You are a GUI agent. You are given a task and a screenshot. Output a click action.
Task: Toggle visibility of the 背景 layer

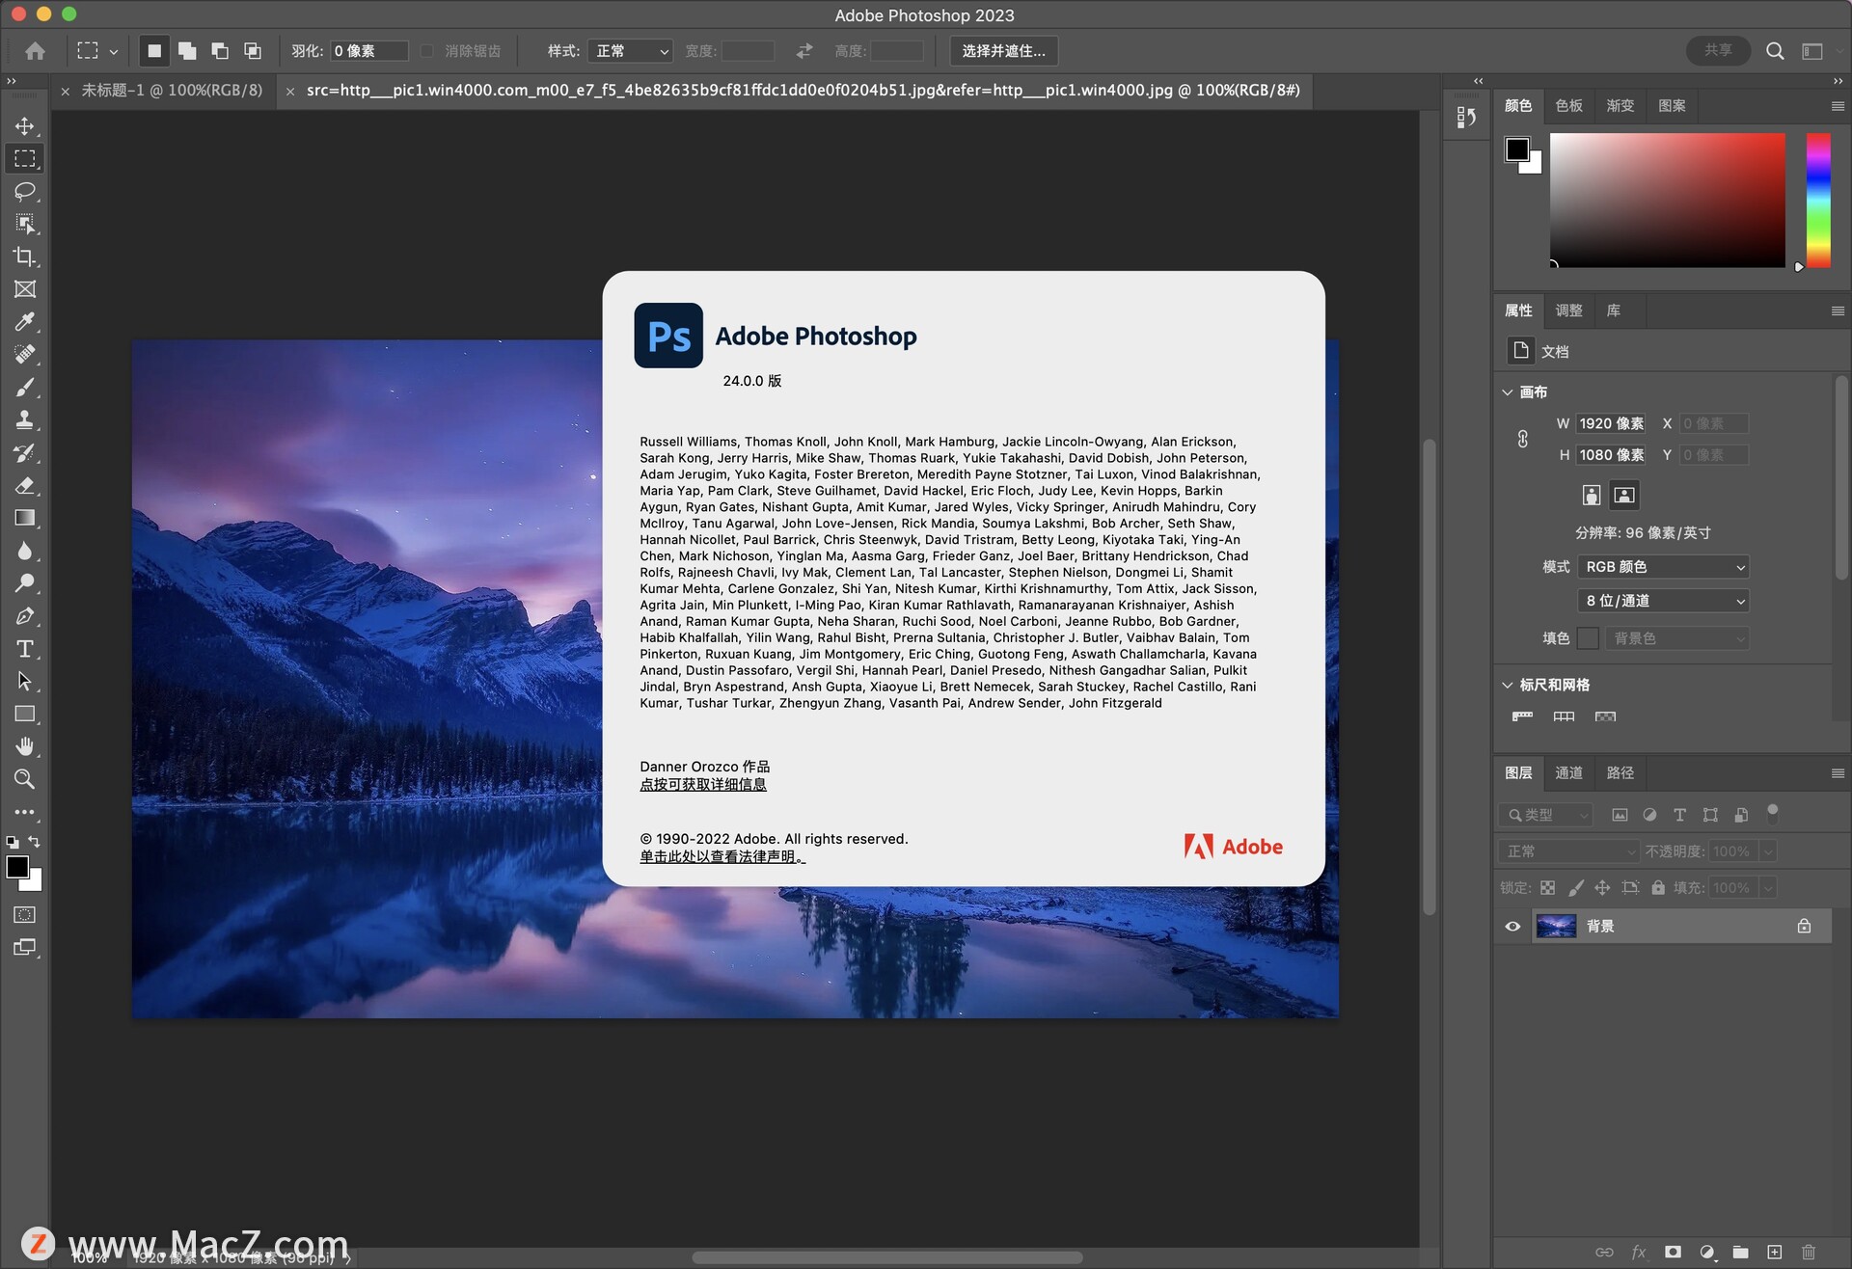tap(1512, 926)
